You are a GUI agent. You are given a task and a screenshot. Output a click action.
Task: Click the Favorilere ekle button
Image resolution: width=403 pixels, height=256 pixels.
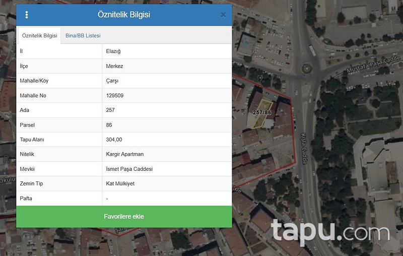point(124,216)
